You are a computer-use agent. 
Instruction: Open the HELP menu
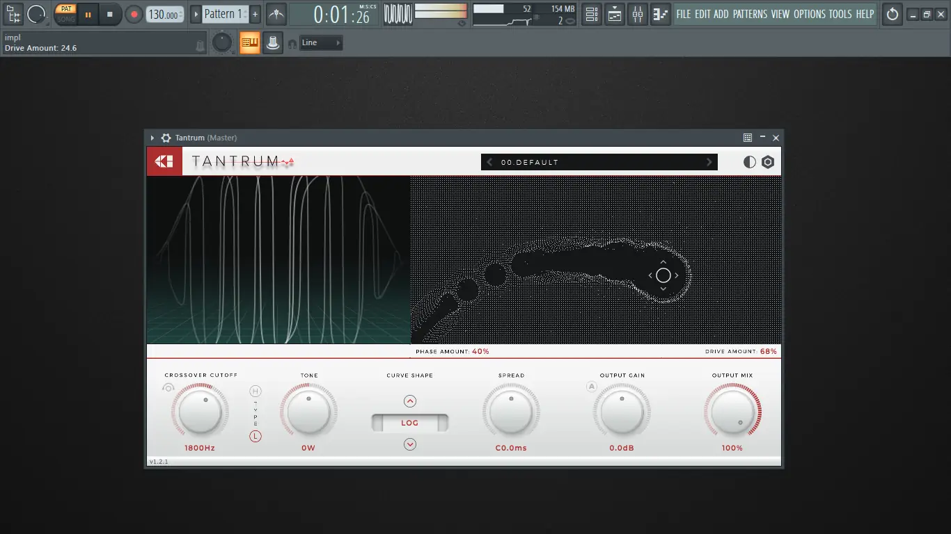pyautogui.click(x=865, y=14)
